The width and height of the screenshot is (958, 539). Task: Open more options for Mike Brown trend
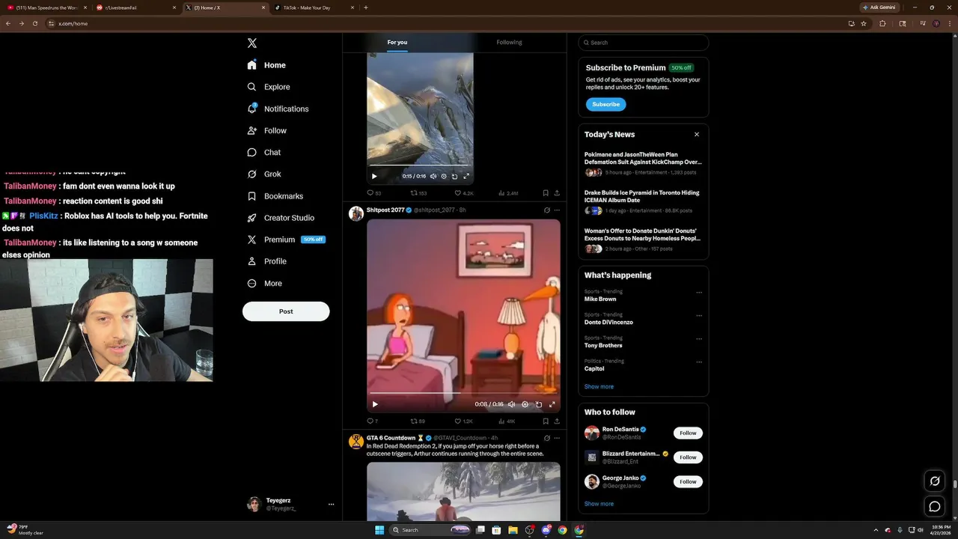tap(699, 293)
